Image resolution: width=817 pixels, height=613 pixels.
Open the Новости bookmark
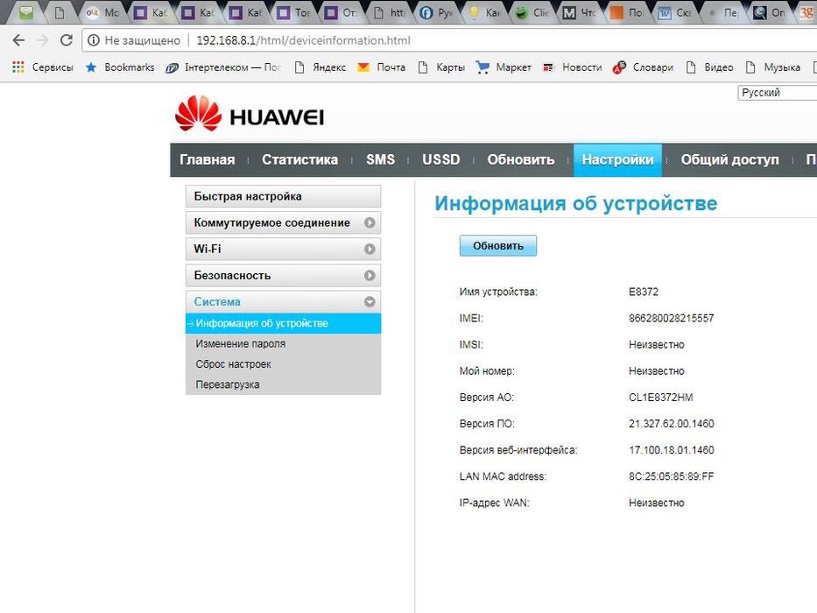click(x=572, y=67)
